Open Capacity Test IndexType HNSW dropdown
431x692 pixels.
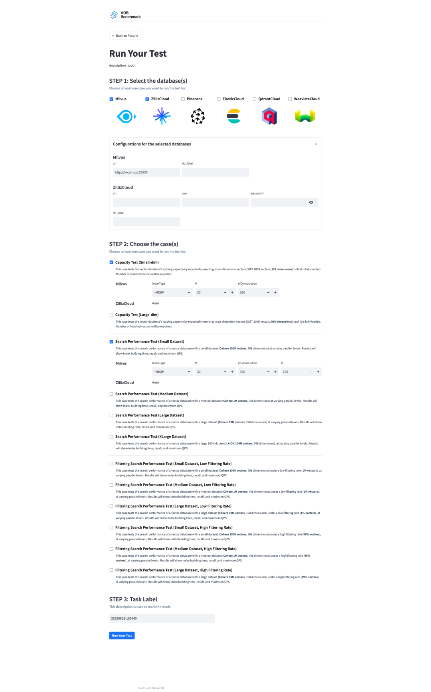[x=172, y=293]
